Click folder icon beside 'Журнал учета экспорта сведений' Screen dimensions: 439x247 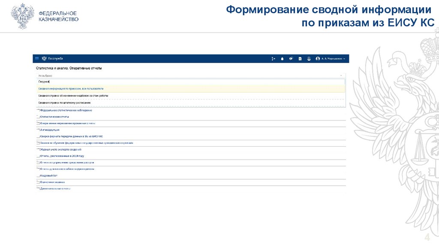tap(38, 150)
